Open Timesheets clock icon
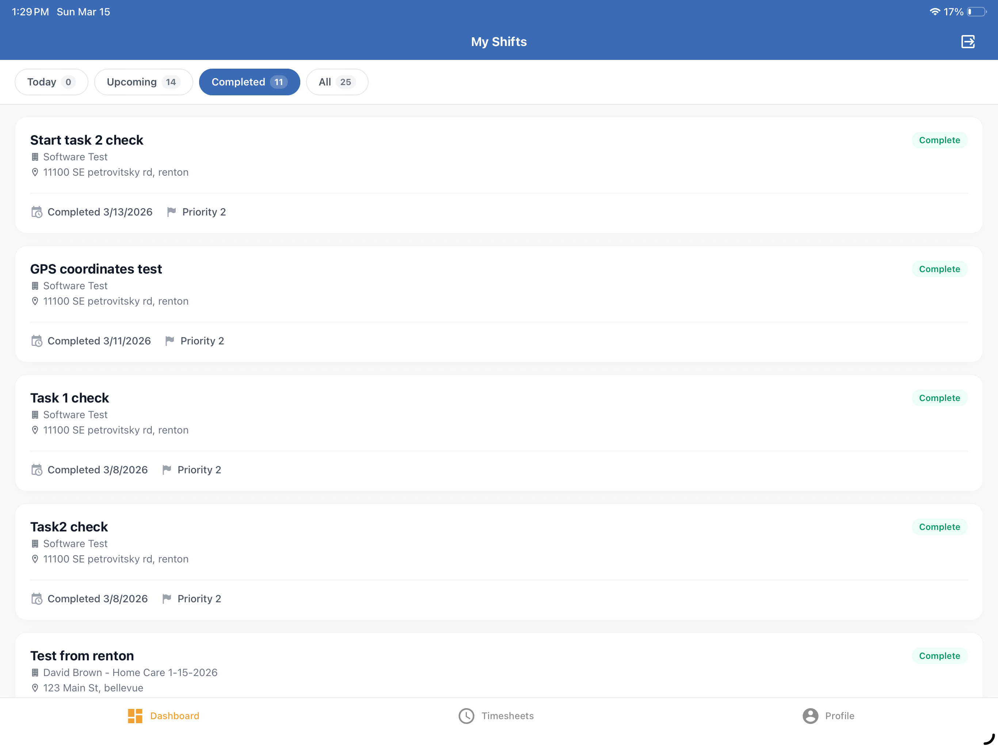998x748 pixels. point(466,715)
